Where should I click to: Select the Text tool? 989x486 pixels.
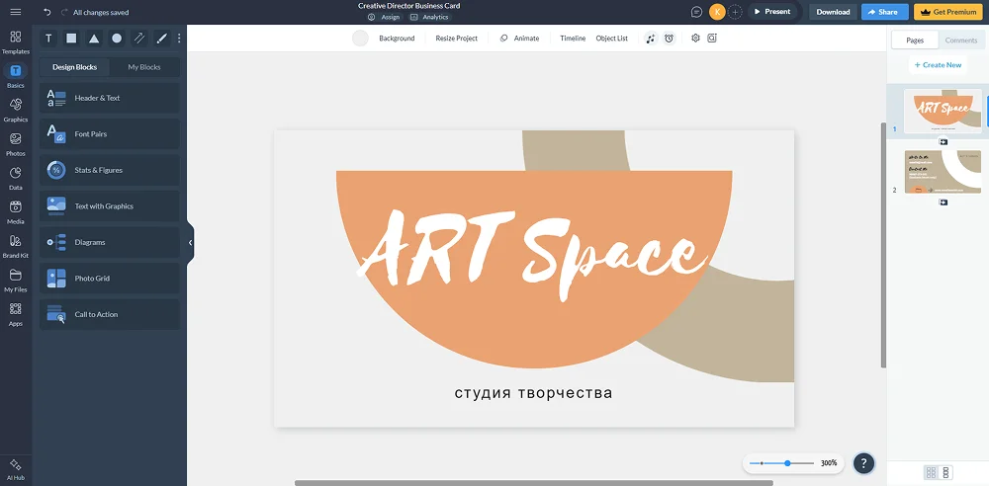coord(48,39)
